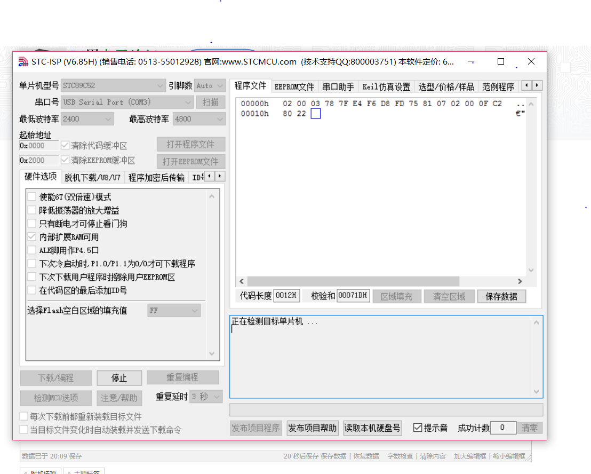The image size is (591, 474).
Task: Click 成功计数 value field
Action: click(x=503, y=428)
